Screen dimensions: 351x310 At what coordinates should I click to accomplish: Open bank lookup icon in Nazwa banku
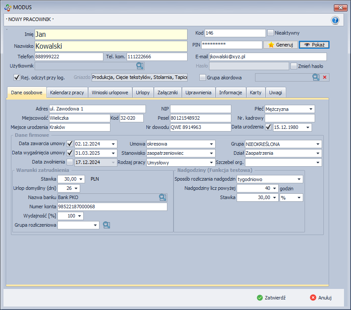pyautogui.click(x=163, y=197)
